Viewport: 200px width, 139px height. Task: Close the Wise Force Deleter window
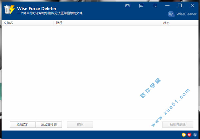pos(192,5)
